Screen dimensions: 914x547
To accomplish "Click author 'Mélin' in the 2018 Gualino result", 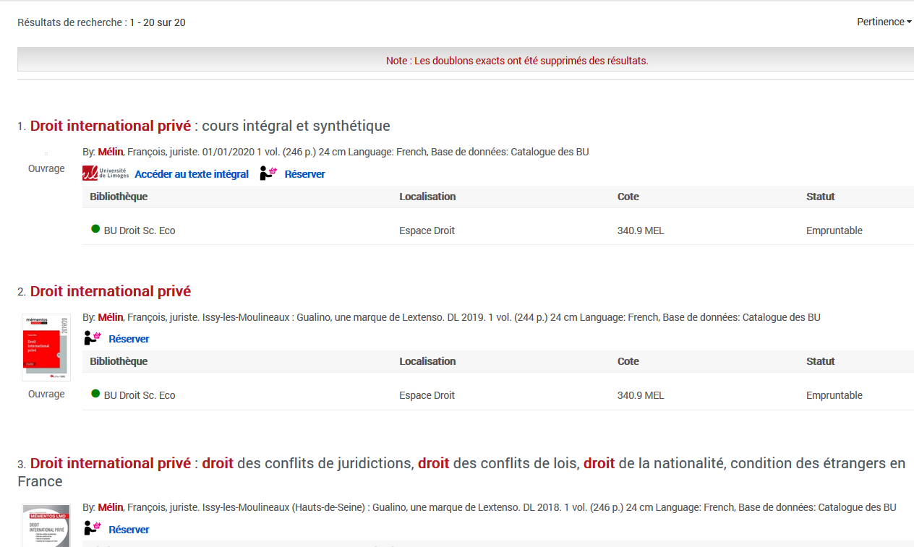I will [x=111, y=507].
